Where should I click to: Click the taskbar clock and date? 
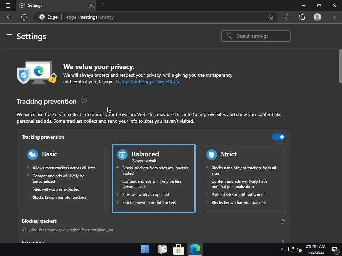[315, 249]
